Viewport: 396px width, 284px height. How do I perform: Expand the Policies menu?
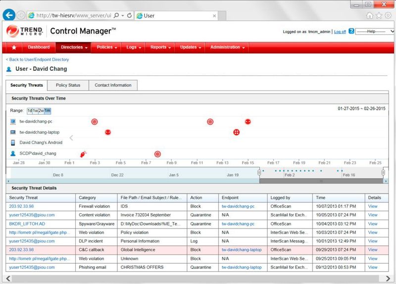[106, 47]
